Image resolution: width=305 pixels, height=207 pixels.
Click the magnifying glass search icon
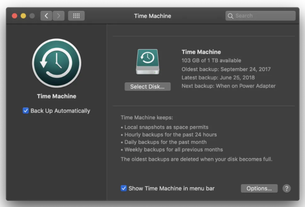230,16
